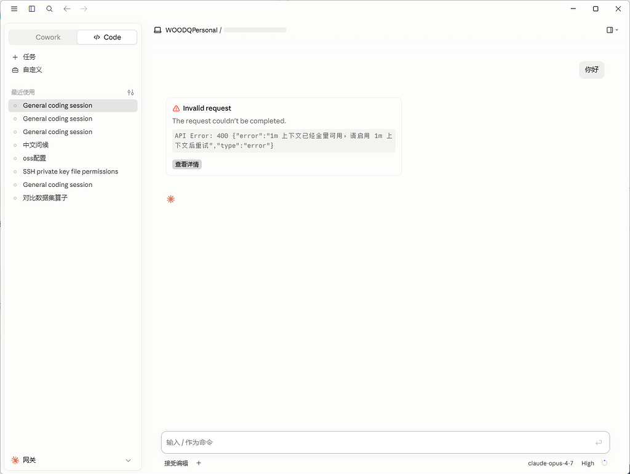Screen dimensions: 630x474
Task: Click the send return-arrow icon
Action: coord(599,443)
